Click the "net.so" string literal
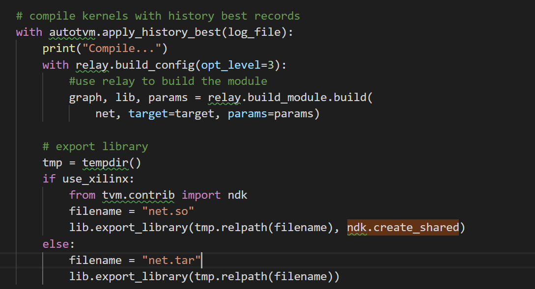 [x=168, y=211]
